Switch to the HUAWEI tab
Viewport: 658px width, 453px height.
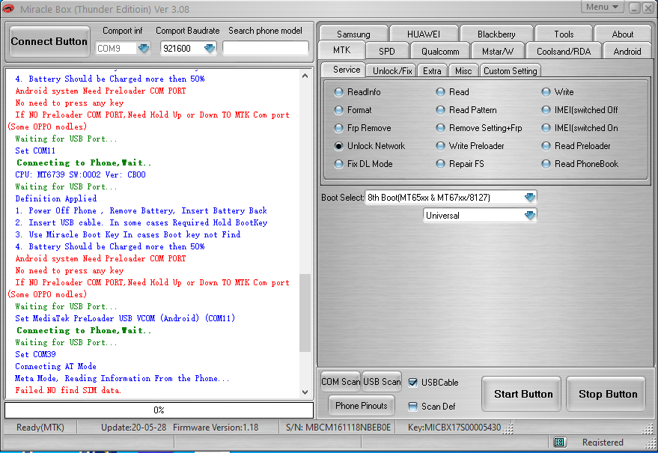pos(424,34)
